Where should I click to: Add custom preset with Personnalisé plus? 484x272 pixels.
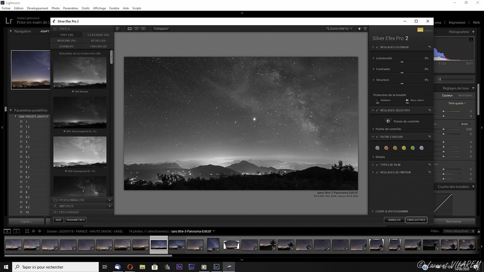(109, 200)
